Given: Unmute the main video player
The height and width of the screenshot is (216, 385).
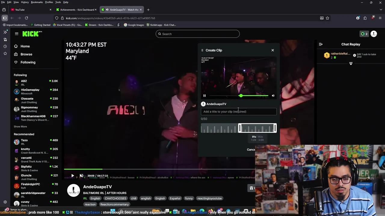Looking at the screenshot, I should 81,176.
